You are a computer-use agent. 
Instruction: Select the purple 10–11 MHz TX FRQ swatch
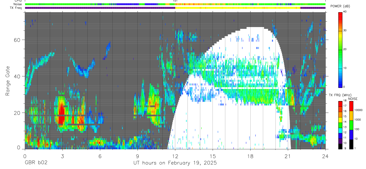click(340, 141)
